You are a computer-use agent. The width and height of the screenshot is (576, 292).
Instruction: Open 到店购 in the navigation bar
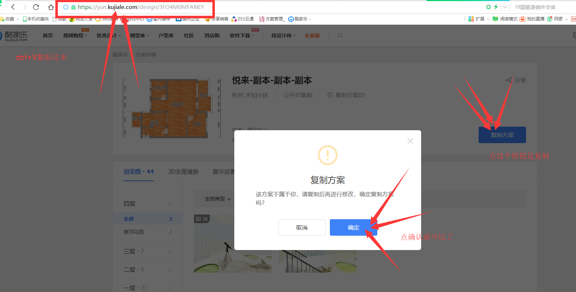212,36
